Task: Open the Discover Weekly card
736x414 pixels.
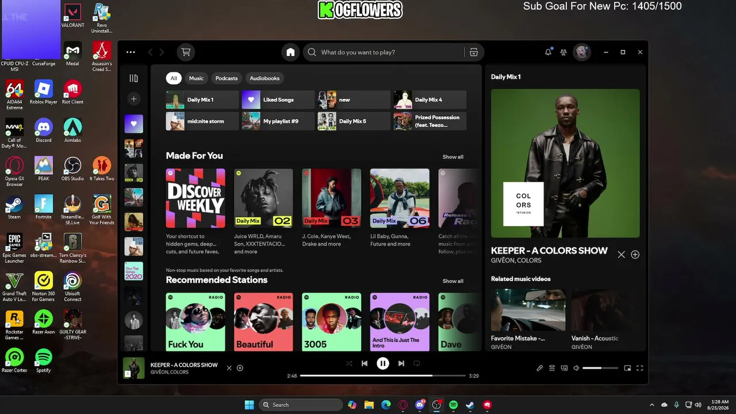Action: (195, 212)
